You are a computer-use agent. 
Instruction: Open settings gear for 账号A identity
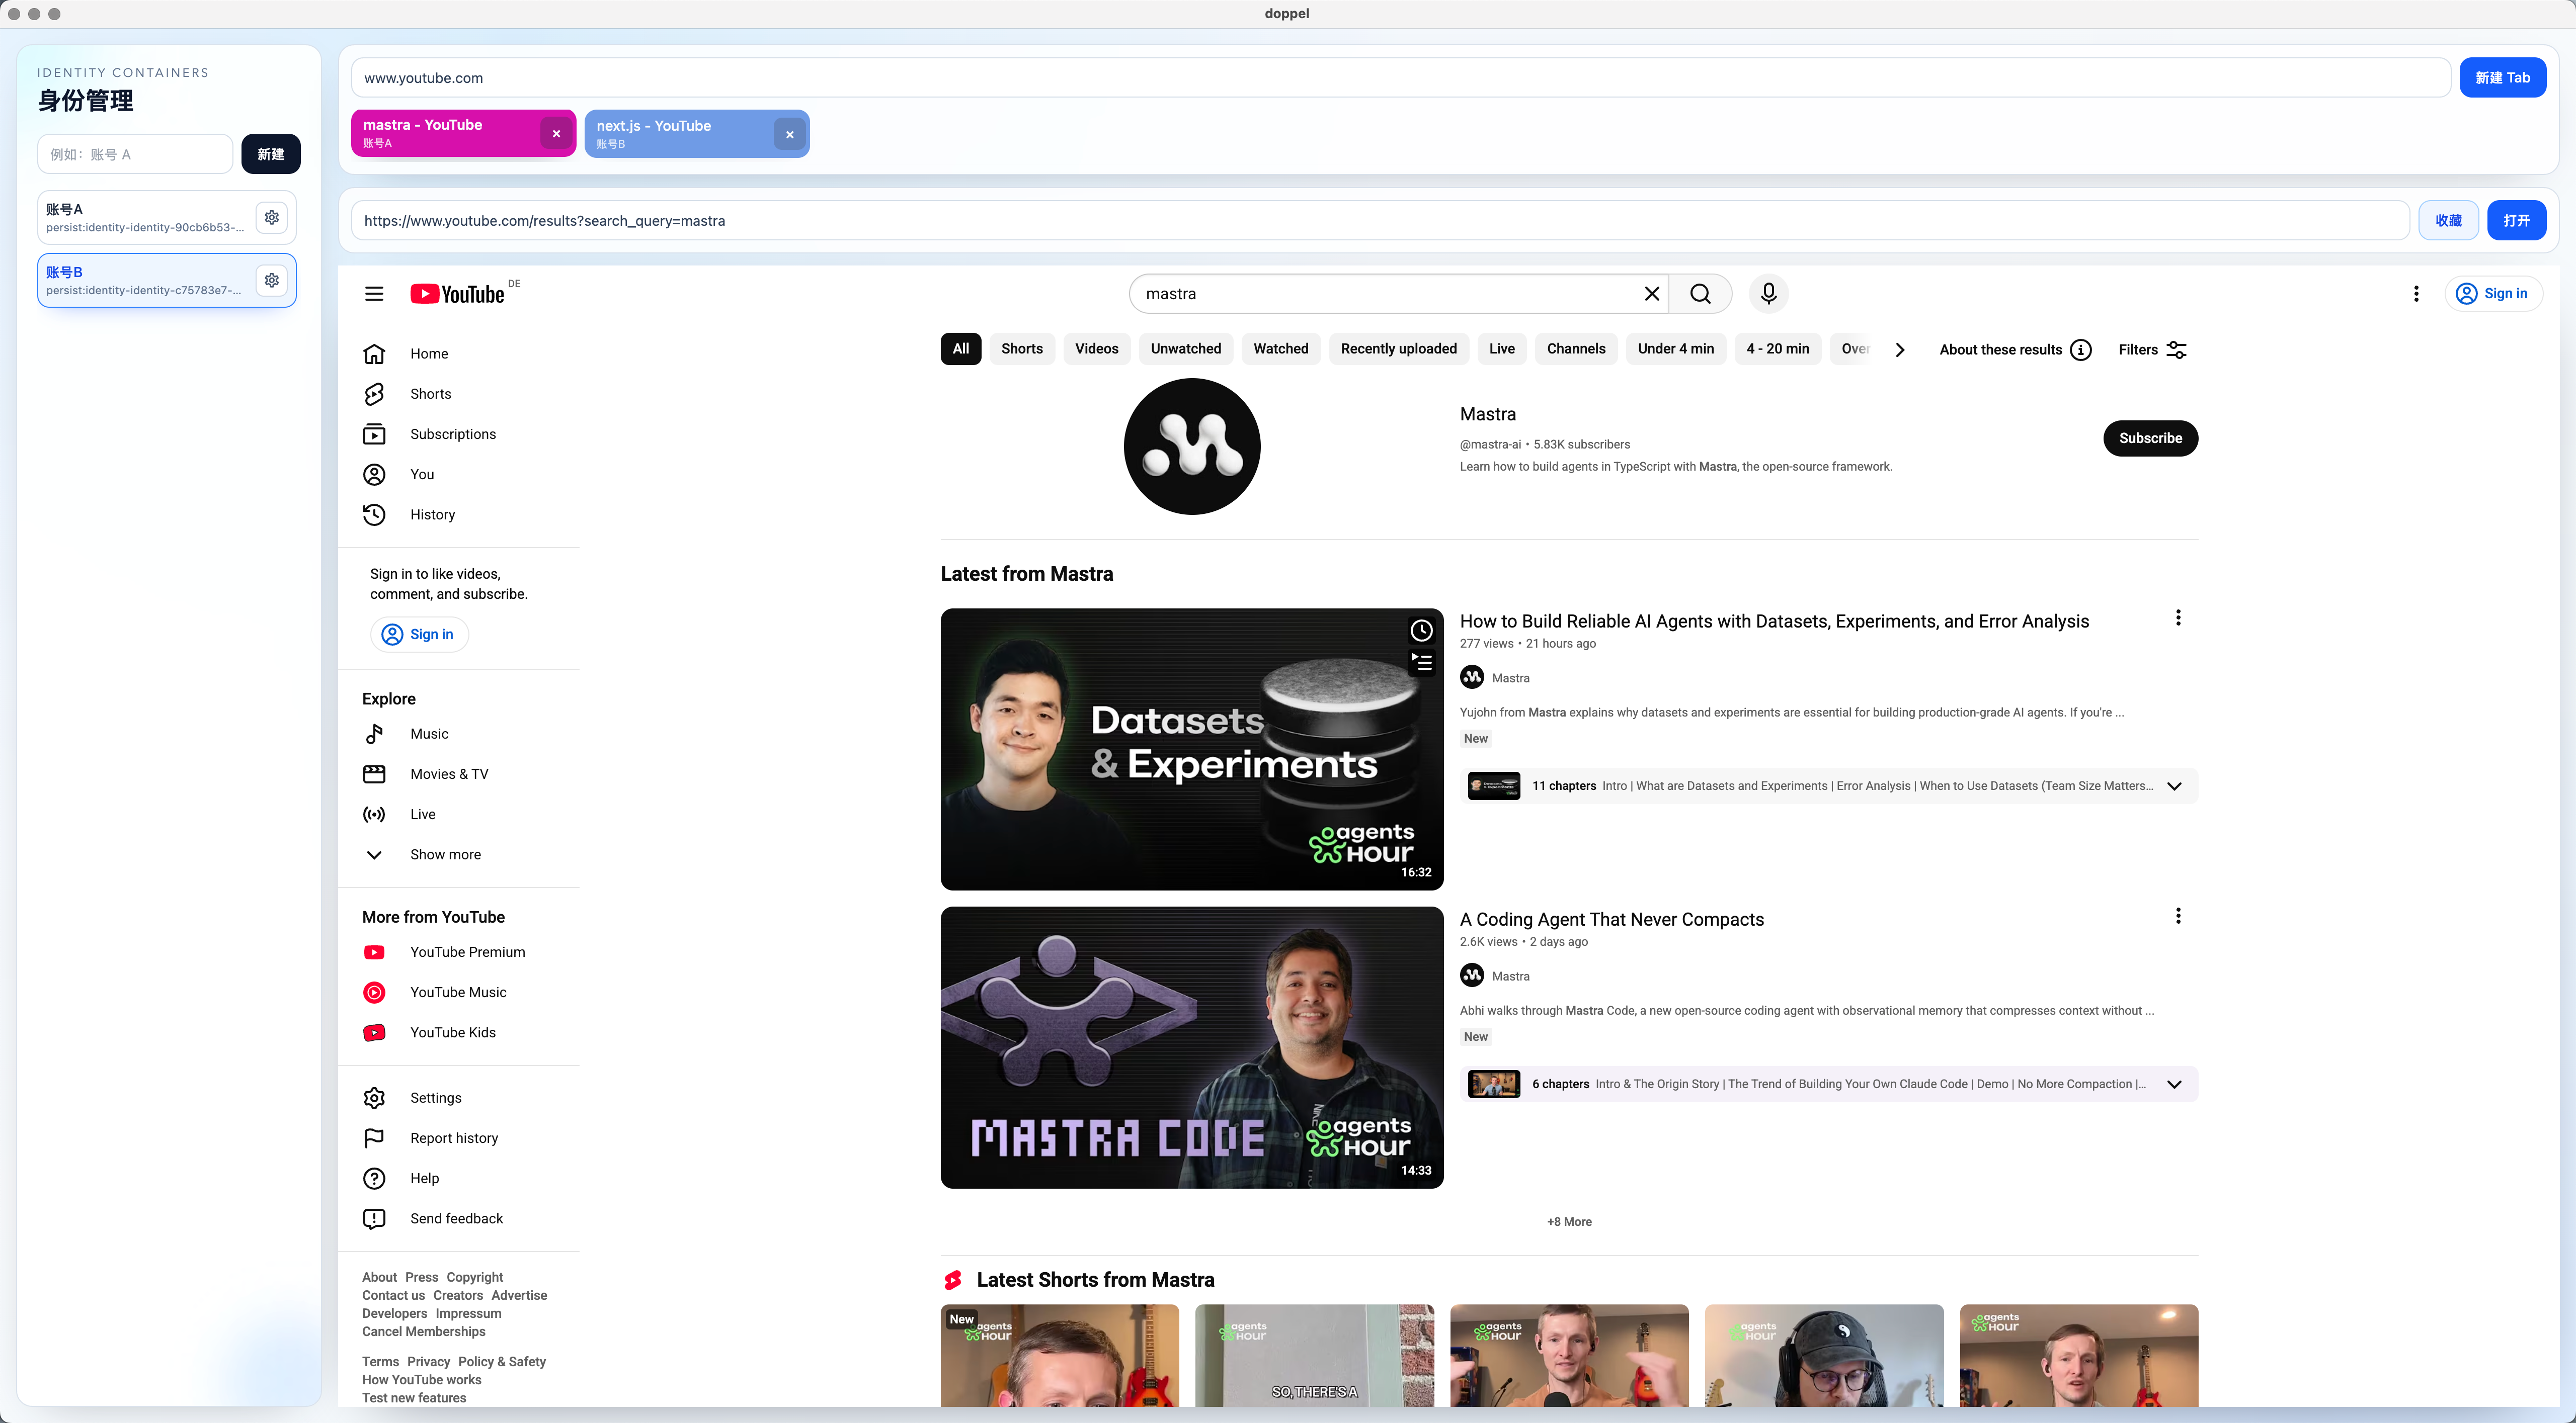(271, 218)
